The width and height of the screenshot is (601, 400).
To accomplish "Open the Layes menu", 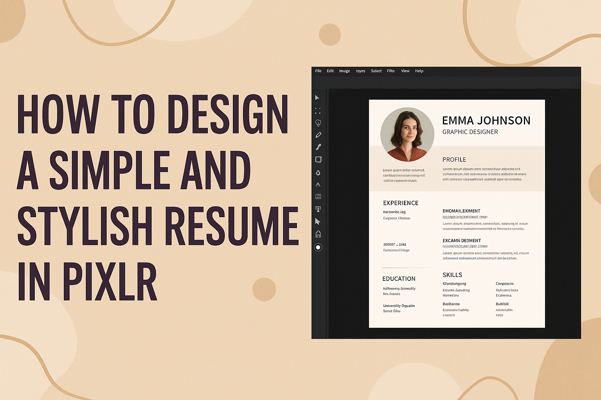I will pyautogui.click(x=361, y=71).
